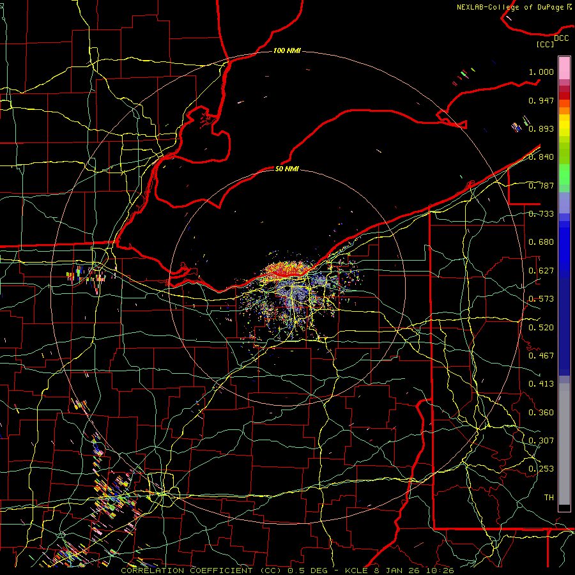Viewport: 575px width, 575px height.
Task: Click the Correlation Coefficient caption at bottom
Action: [x=287, y=571]
